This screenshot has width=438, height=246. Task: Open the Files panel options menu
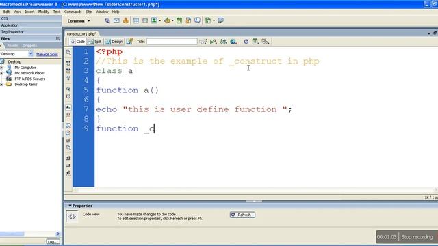pyautogui.click(x=57, y=38)
